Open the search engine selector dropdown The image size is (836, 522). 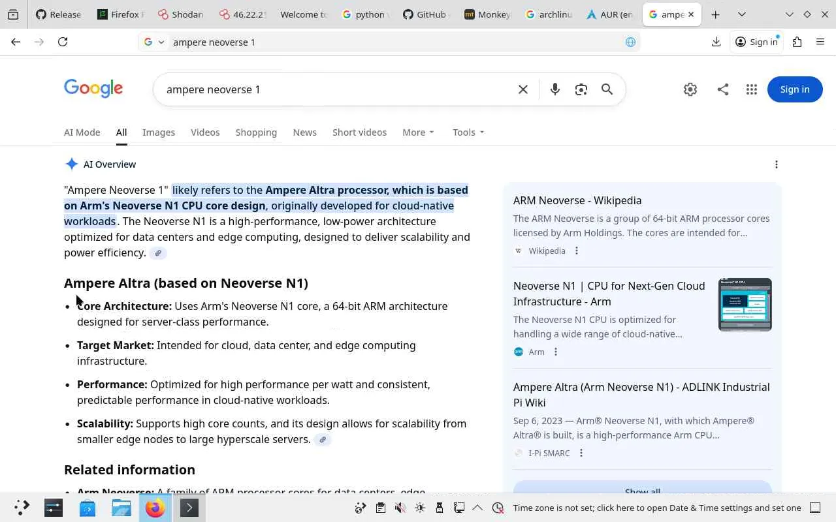154,42
